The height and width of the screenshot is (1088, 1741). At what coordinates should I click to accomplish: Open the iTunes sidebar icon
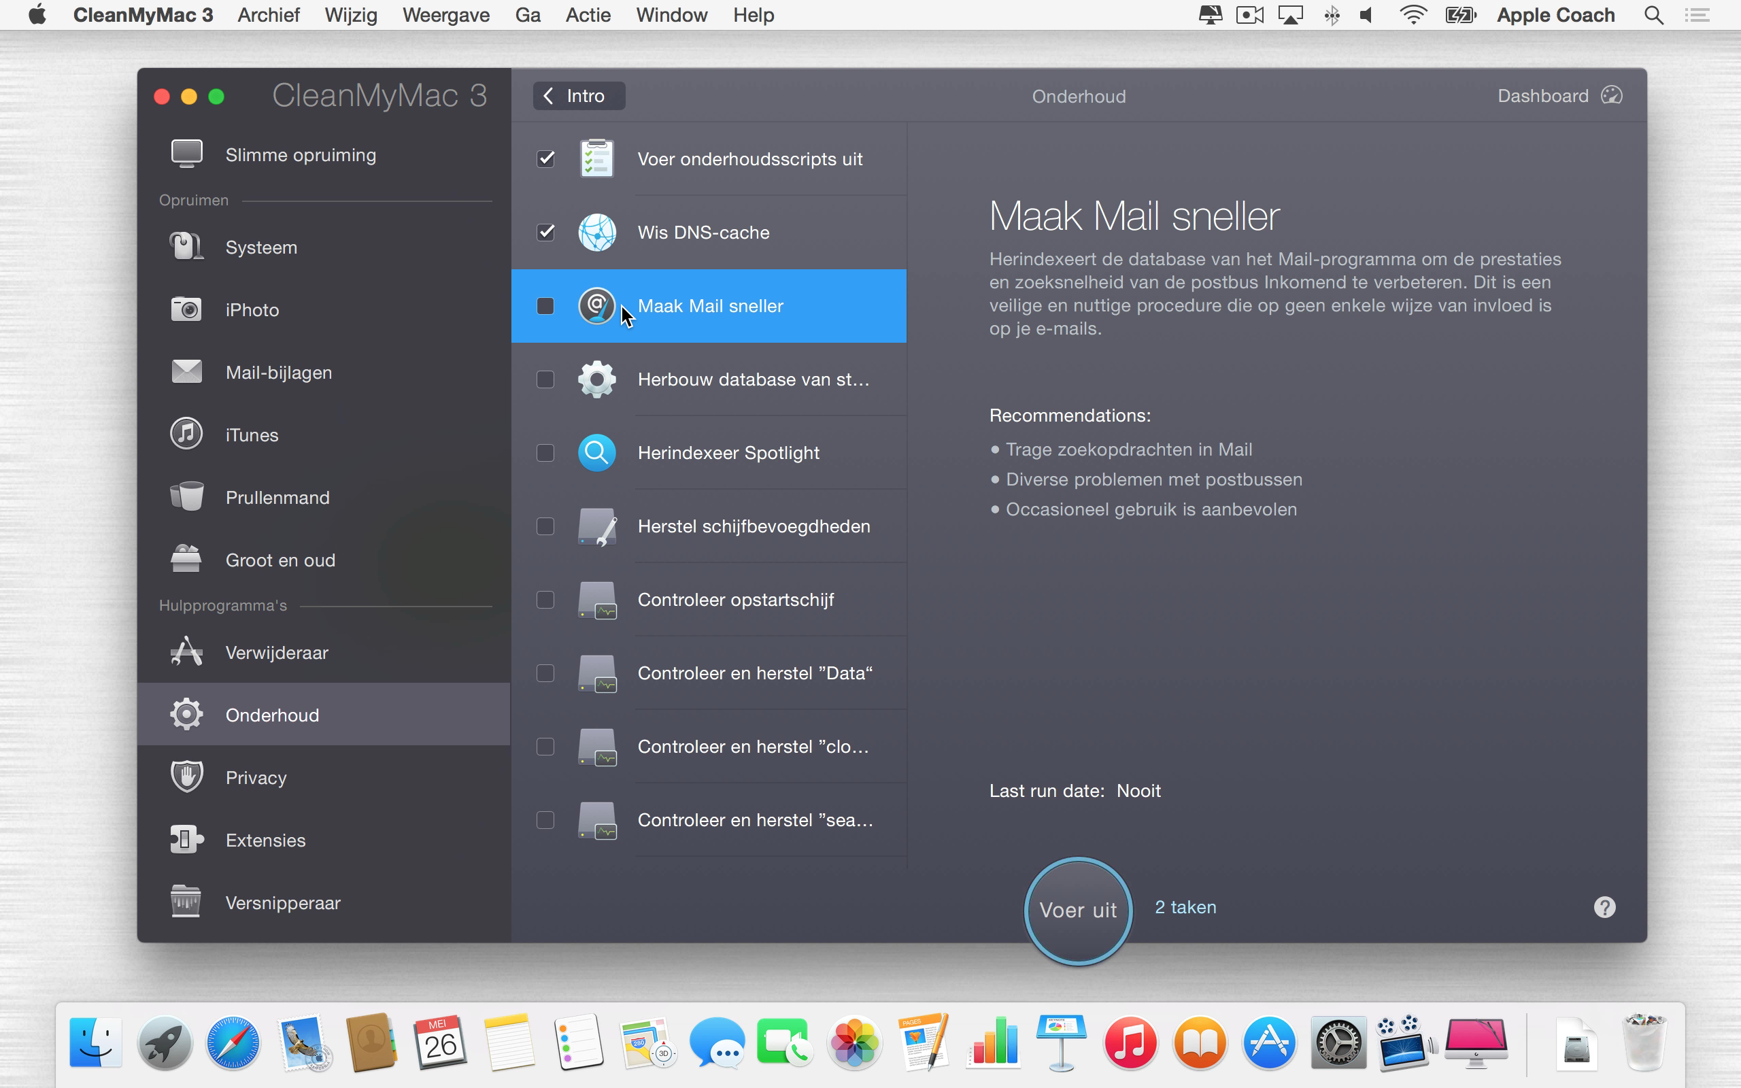[186, 435]
